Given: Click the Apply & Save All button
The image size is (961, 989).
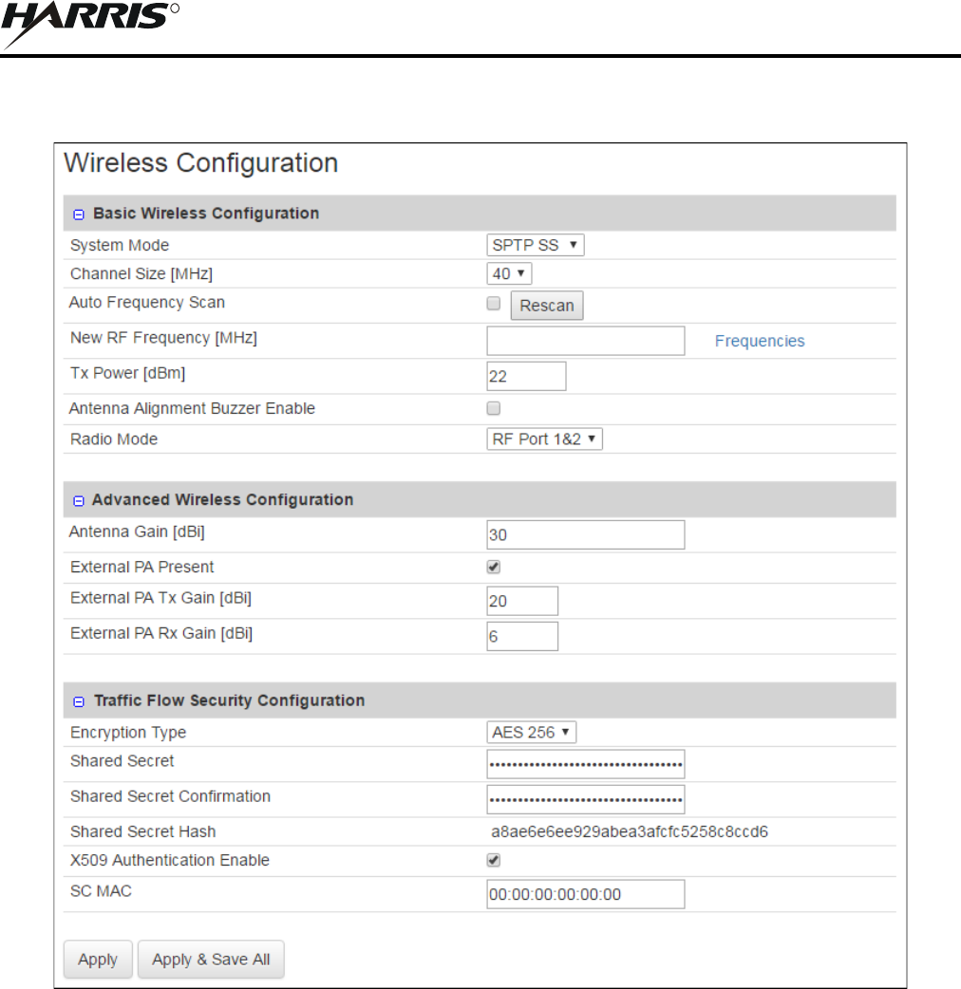Looking at the screenshot, I should 211,960.
